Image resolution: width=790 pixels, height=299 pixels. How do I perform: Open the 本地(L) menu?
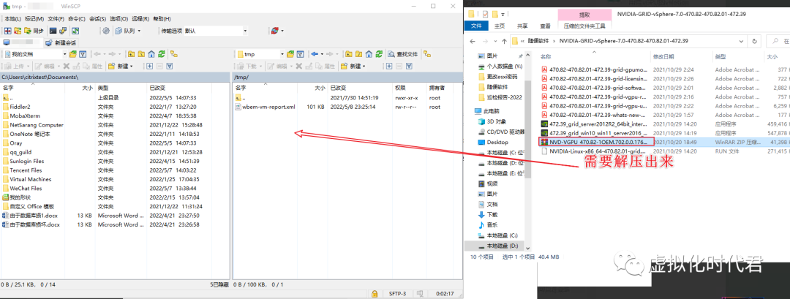tap(14, 18)
